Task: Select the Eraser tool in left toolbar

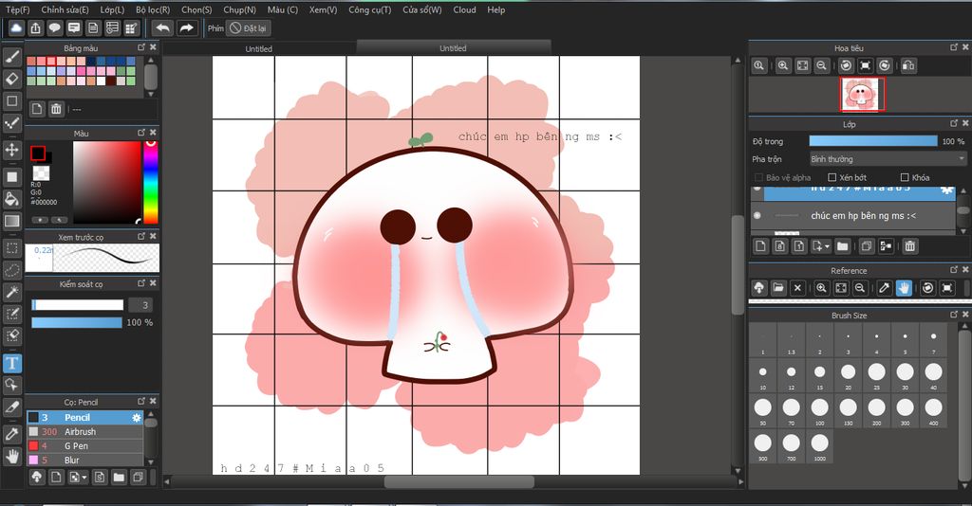Action: [x=11, y=79]
